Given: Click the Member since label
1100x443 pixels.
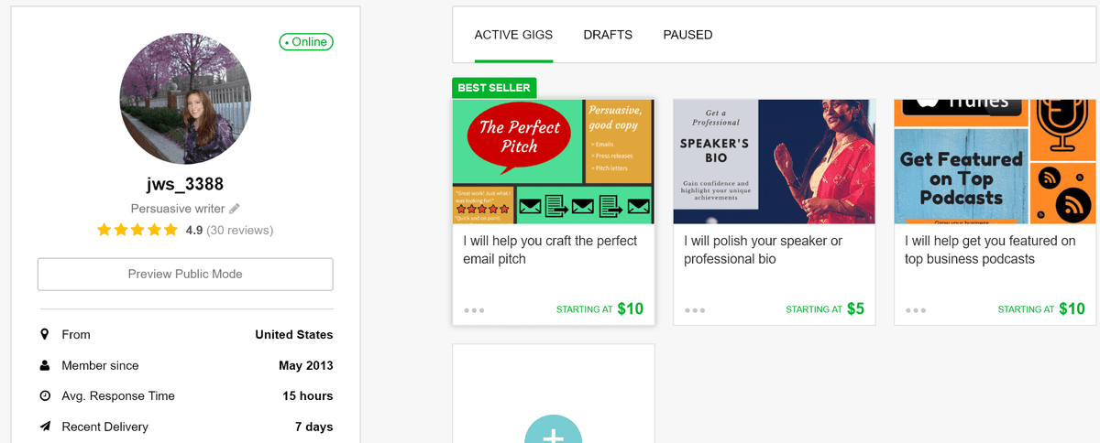Looking at the screenshot, I should [100, 365].
